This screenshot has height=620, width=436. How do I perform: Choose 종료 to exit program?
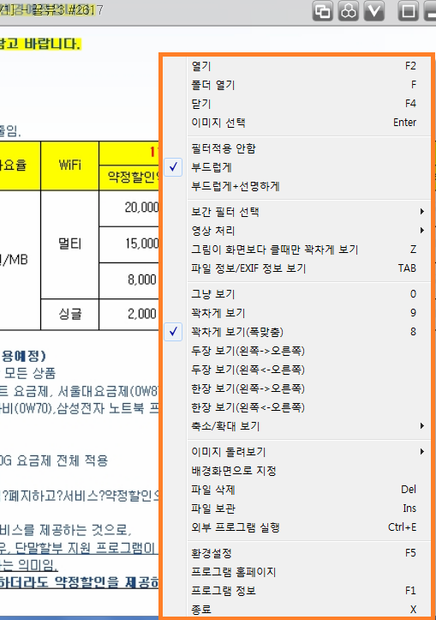[x=309, y=610]
